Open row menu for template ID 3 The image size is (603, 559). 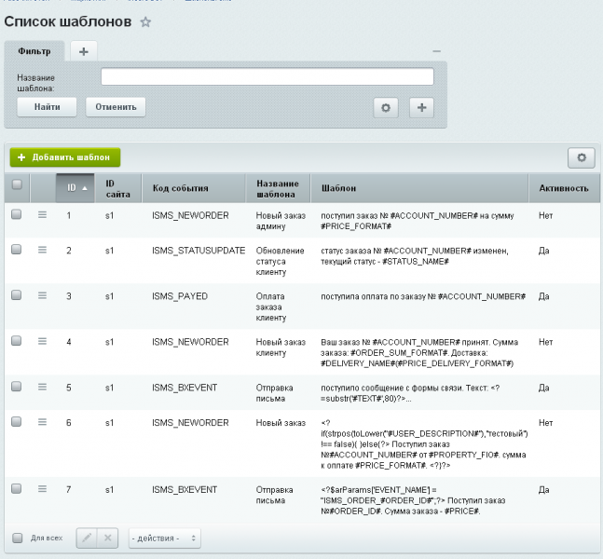click(x=42, y=295)
